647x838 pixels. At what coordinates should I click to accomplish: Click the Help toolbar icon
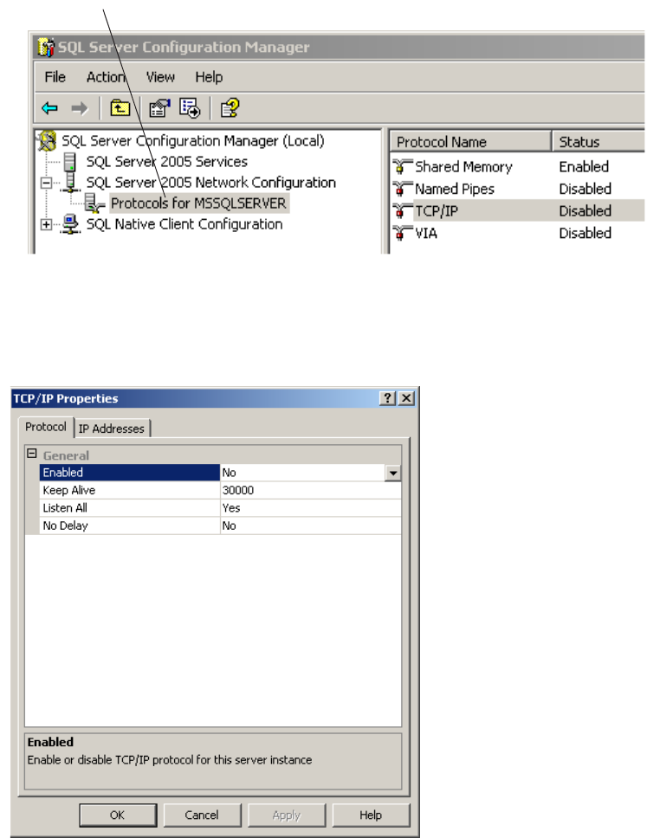[230, 108]
